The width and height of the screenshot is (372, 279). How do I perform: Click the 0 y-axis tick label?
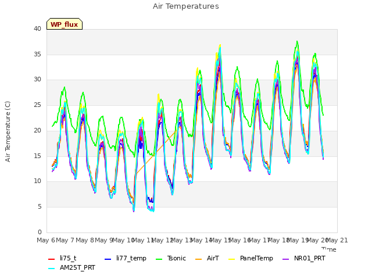(x=40, y=232)
